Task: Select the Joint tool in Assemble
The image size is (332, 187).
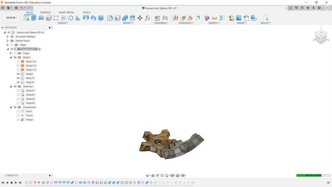Action: [x=165, y=18]
